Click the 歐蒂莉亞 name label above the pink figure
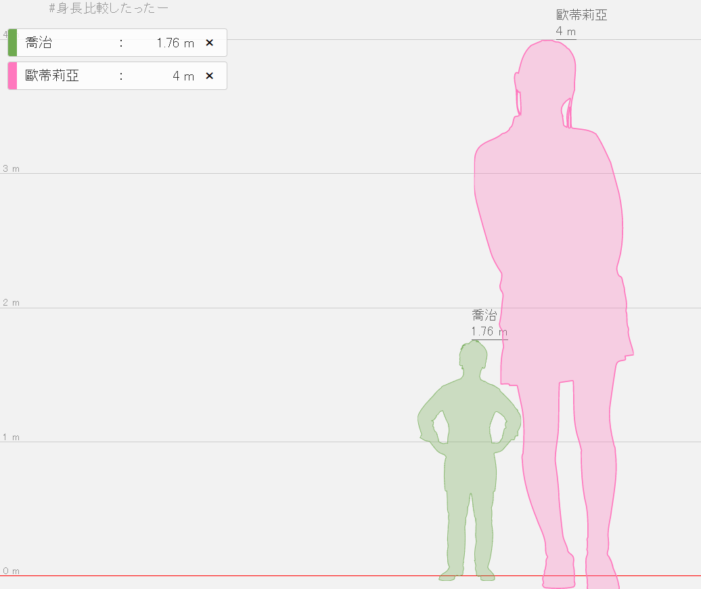The height and width of the screenshot is (589, 701). pyautogui.click(x=581, y=16)
